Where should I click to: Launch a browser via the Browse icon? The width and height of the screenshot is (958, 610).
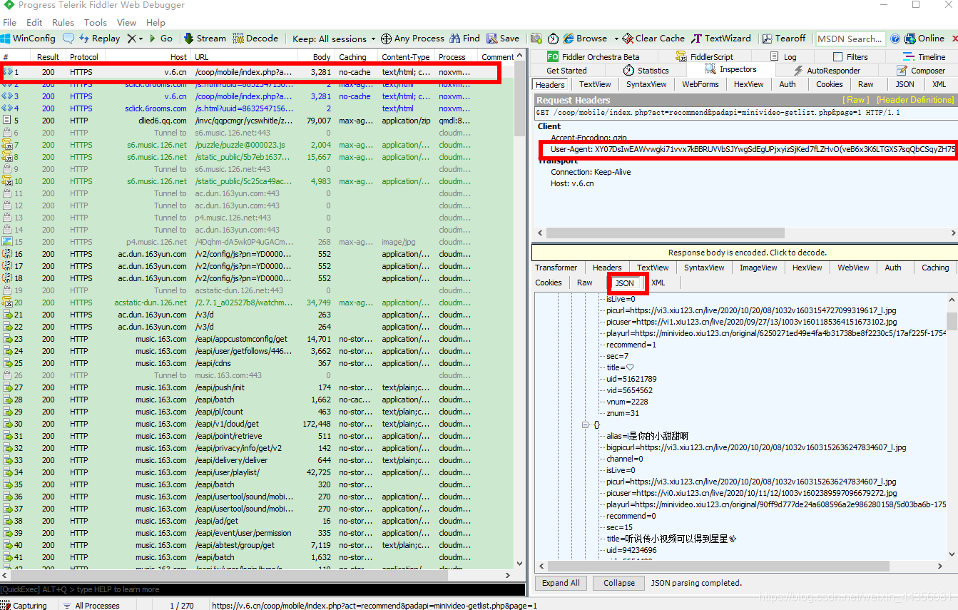[588, 38]
